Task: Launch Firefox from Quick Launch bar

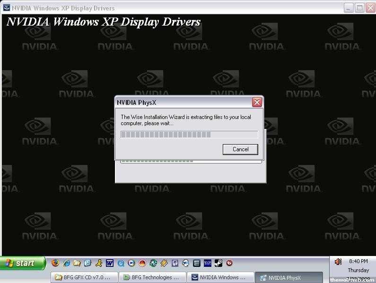Action: [55, 263]
